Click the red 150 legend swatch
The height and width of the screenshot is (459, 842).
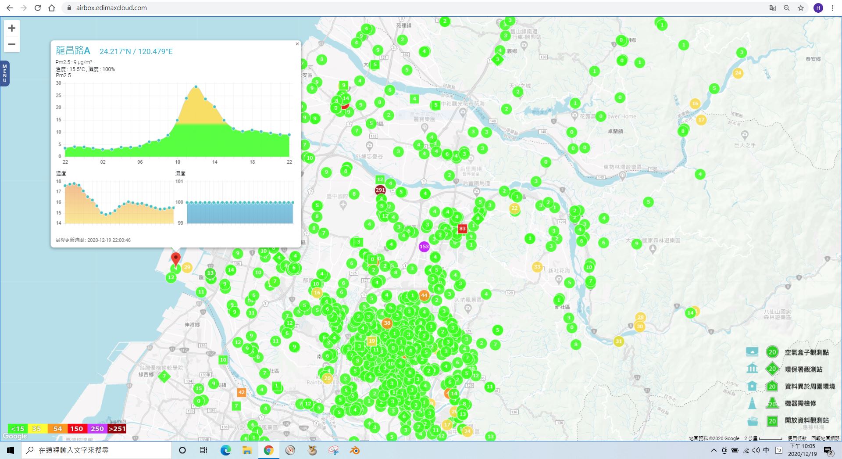tap(77, 429)
